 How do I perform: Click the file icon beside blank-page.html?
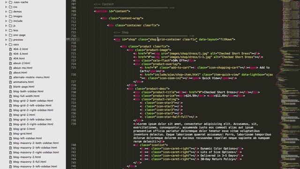(10, 86)
